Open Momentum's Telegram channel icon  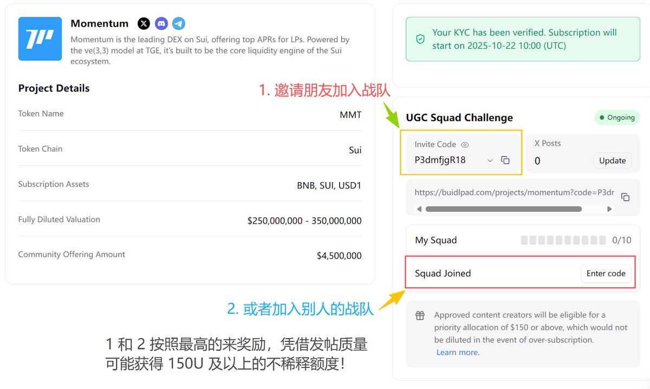click(179, 23)
